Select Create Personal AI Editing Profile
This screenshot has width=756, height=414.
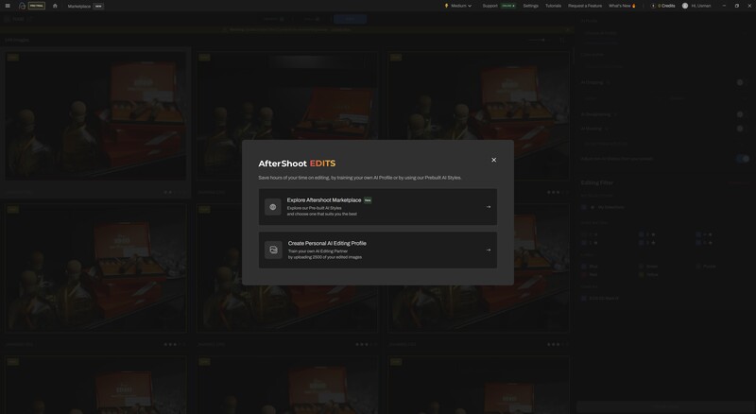pyautogui.click(x=377, y=250)
